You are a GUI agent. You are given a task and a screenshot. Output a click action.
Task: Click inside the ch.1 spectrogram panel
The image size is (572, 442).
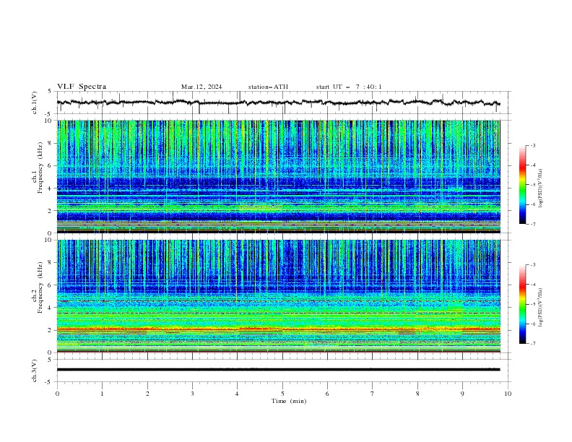coord(278,176)
